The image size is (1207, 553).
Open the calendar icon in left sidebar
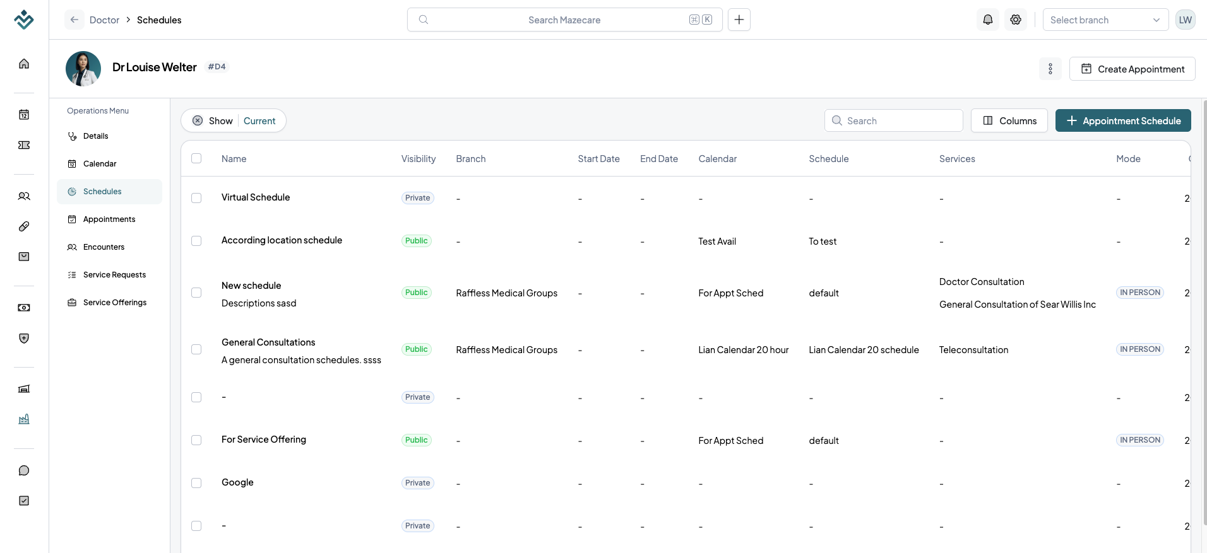pos(24,115)
